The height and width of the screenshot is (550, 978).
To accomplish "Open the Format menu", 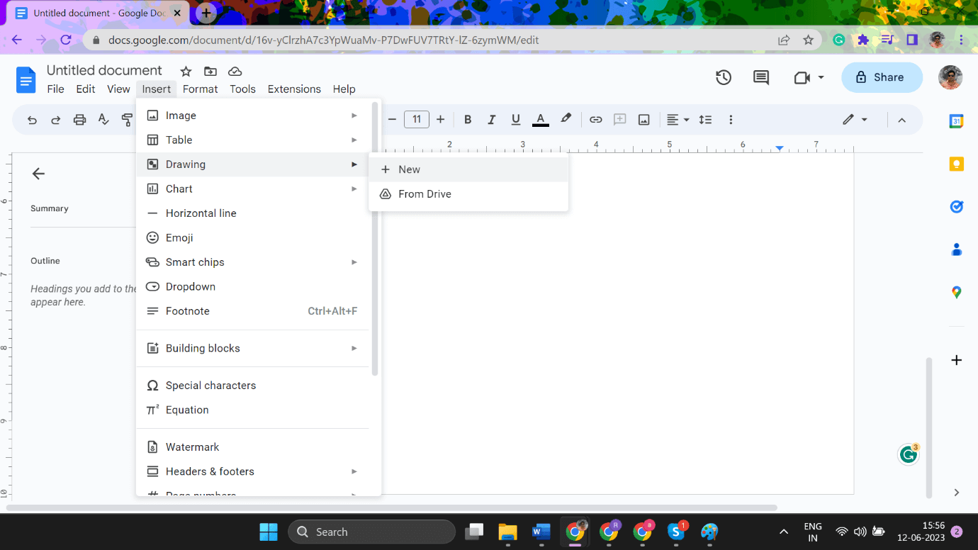I will [x=200, y=89].
